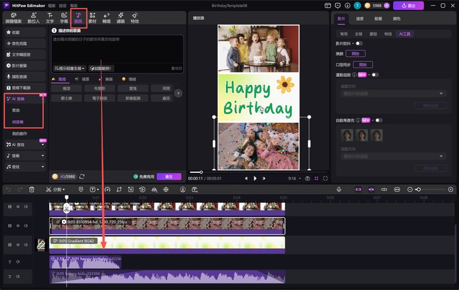Click the song description text box
This screenshot has width=459, height=290.
(117, 50)
